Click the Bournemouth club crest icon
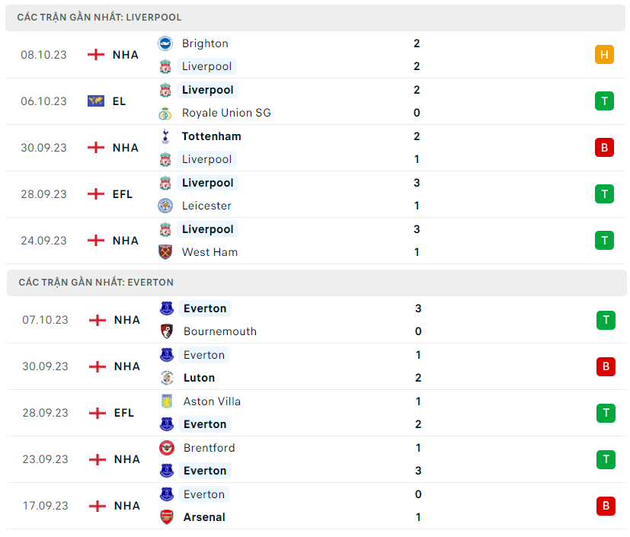The image size is (630, 537). 167,331
